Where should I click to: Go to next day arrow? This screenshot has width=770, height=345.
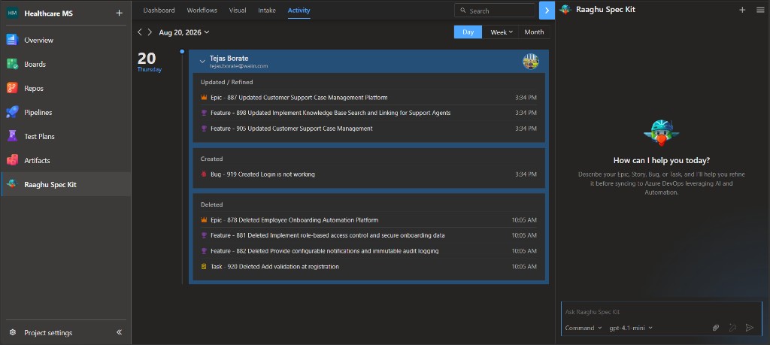(150, 32)
